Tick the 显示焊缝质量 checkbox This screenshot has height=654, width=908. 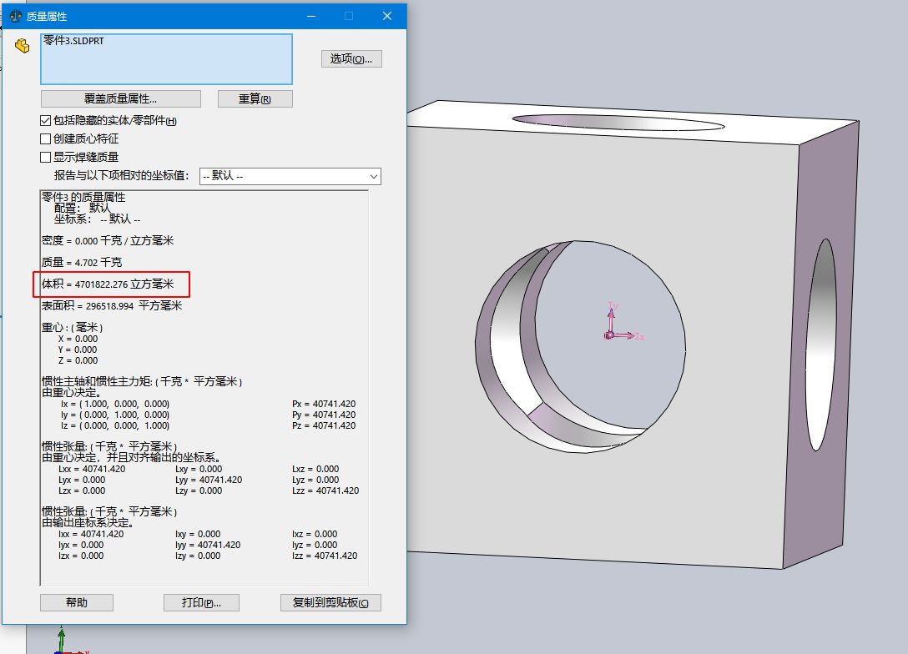click(46, 157)
